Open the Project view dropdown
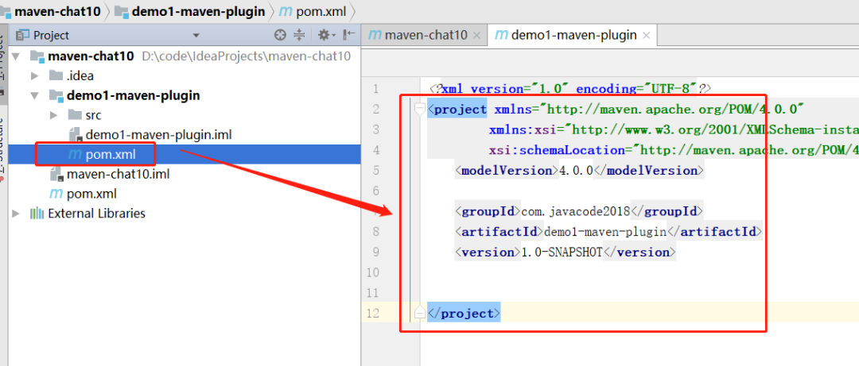The height and width of the screenshot is (366, 859). [x=196, y=35]
